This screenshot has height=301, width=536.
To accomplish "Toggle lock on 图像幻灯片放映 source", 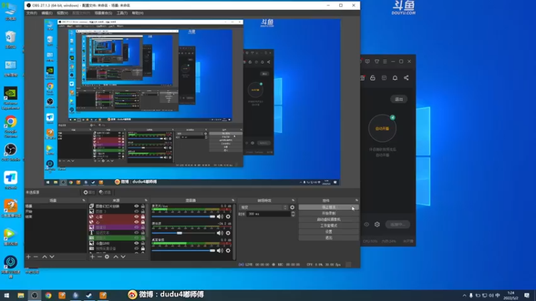I will [x=143, y=206].
